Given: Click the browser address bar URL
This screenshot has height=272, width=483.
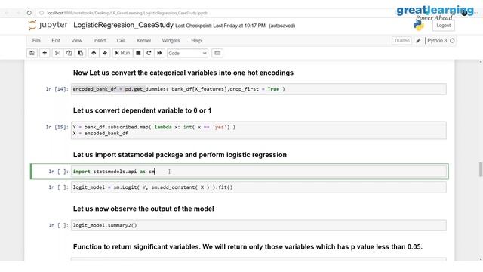Looking at the screenshot, I should 128,13.
